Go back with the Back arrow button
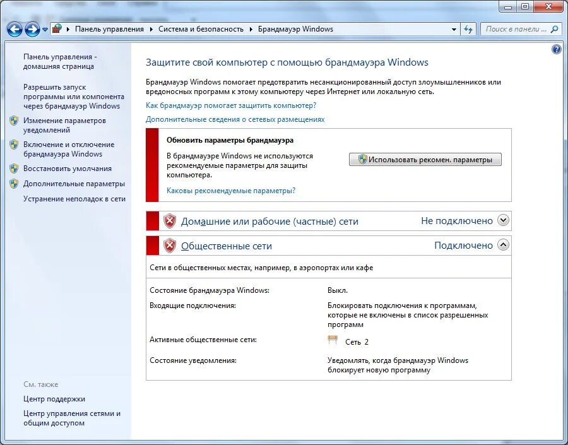The image size is (568, 445). click(x=15, y=30)
